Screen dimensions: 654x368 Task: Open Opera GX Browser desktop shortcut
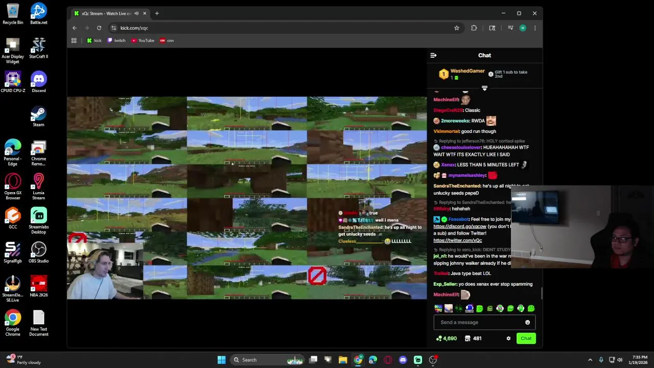pyautogui.click(x=13, y=187)
